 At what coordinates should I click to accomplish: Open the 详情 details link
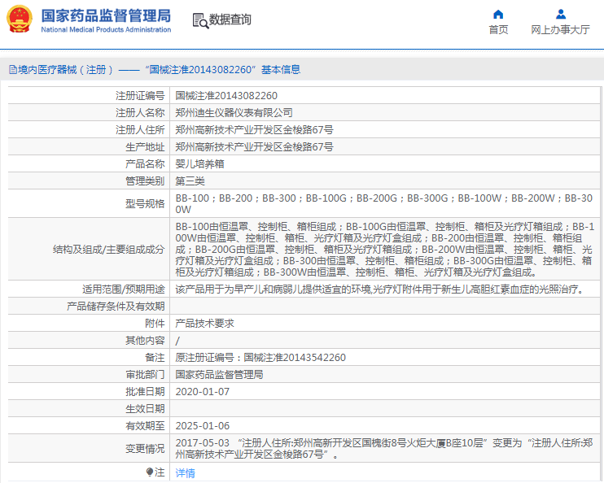[186, 472]
